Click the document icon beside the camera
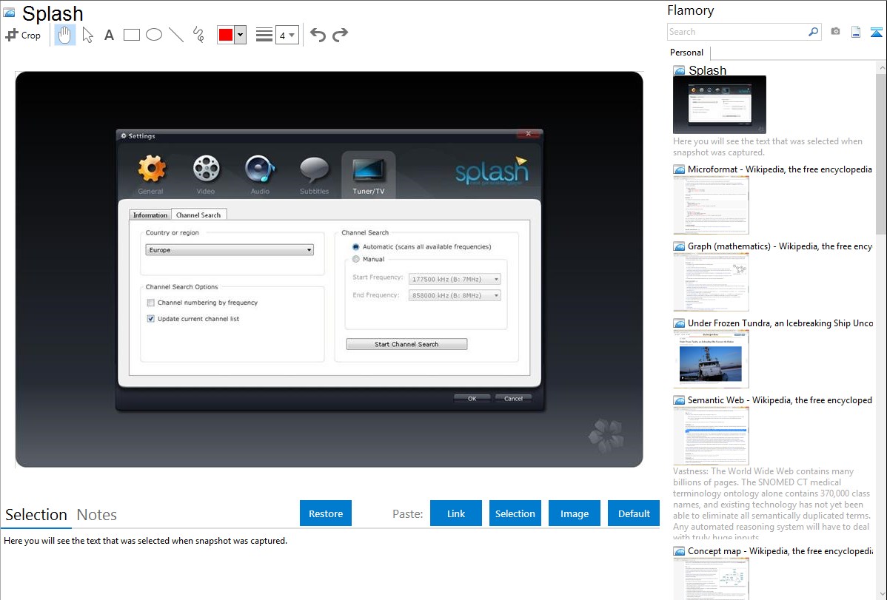This screenshot has width=887, height=600. [x=856, y=32]
